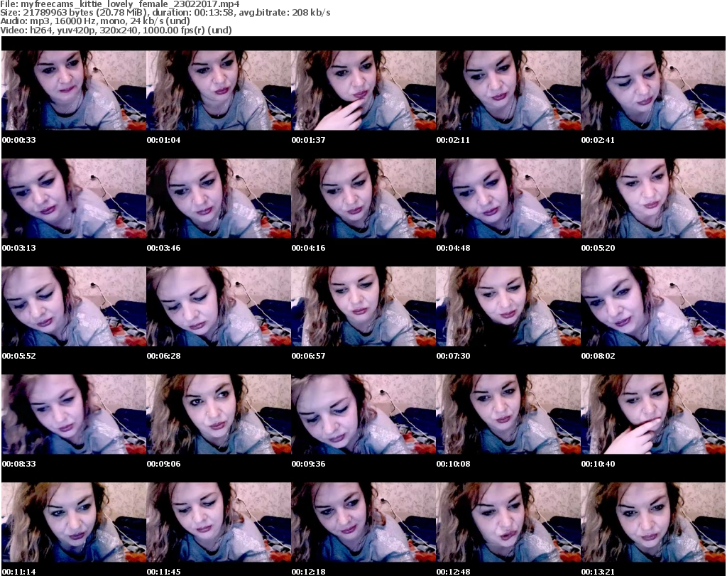
Task: Click the '00:04:16' timestamp label
Action: click(308, 248)
